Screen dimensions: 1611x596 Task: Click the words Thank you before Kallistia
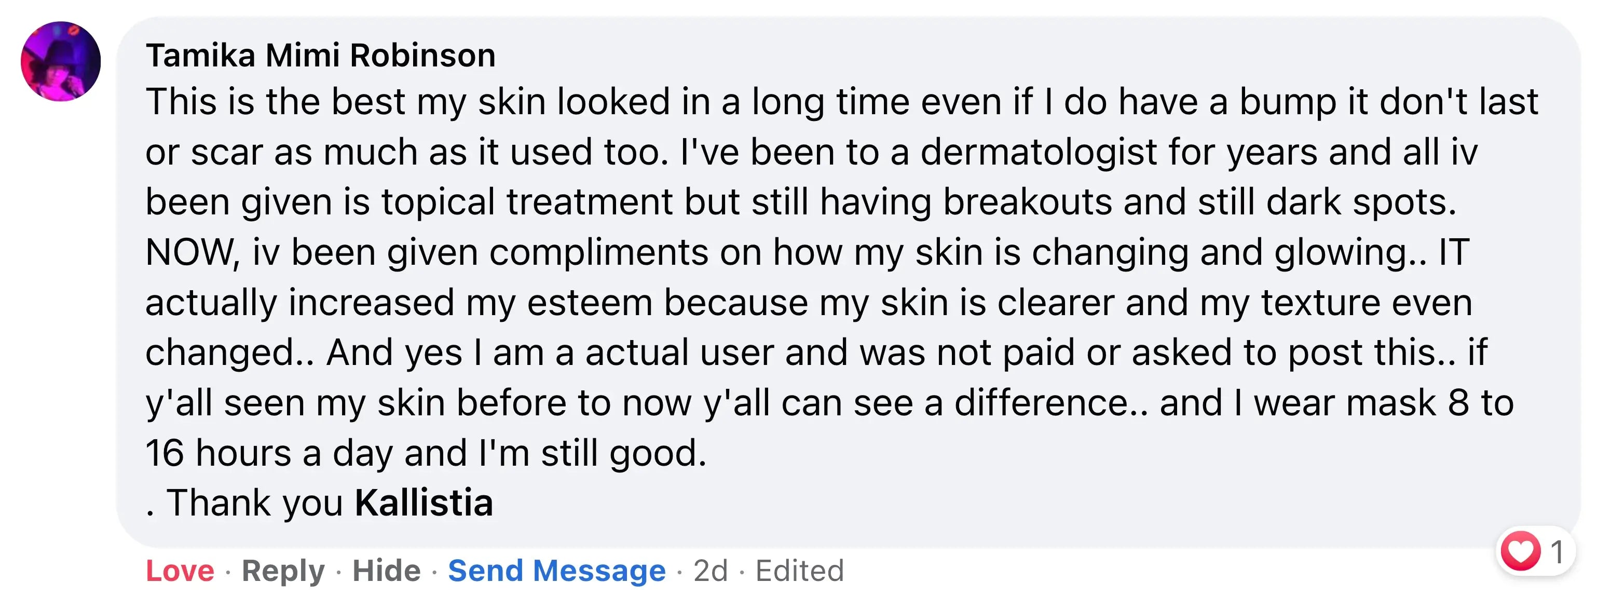pos(255,502)
